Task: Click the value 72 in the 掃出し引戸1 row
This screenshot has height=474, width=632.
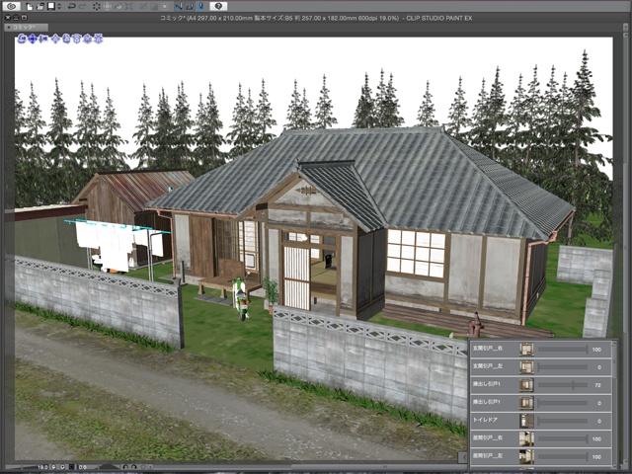Action: [597, 385]
